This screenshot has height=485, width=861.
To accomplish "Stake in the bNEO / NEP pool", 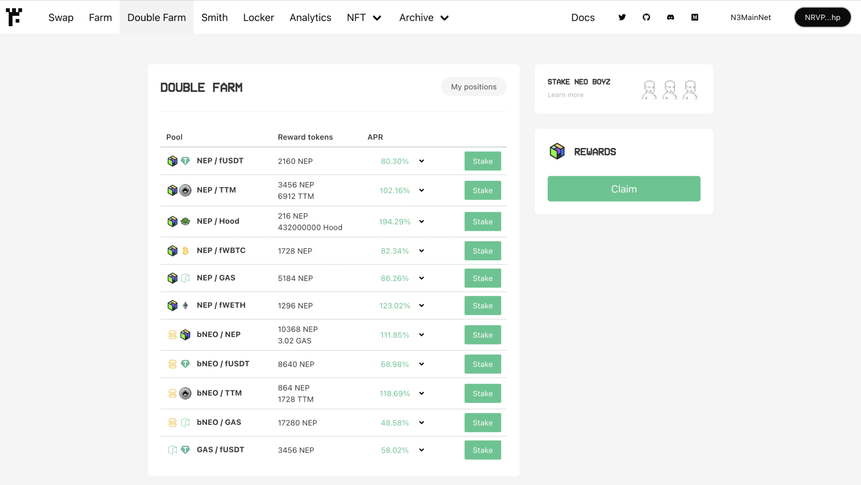I will click(483, 335).
